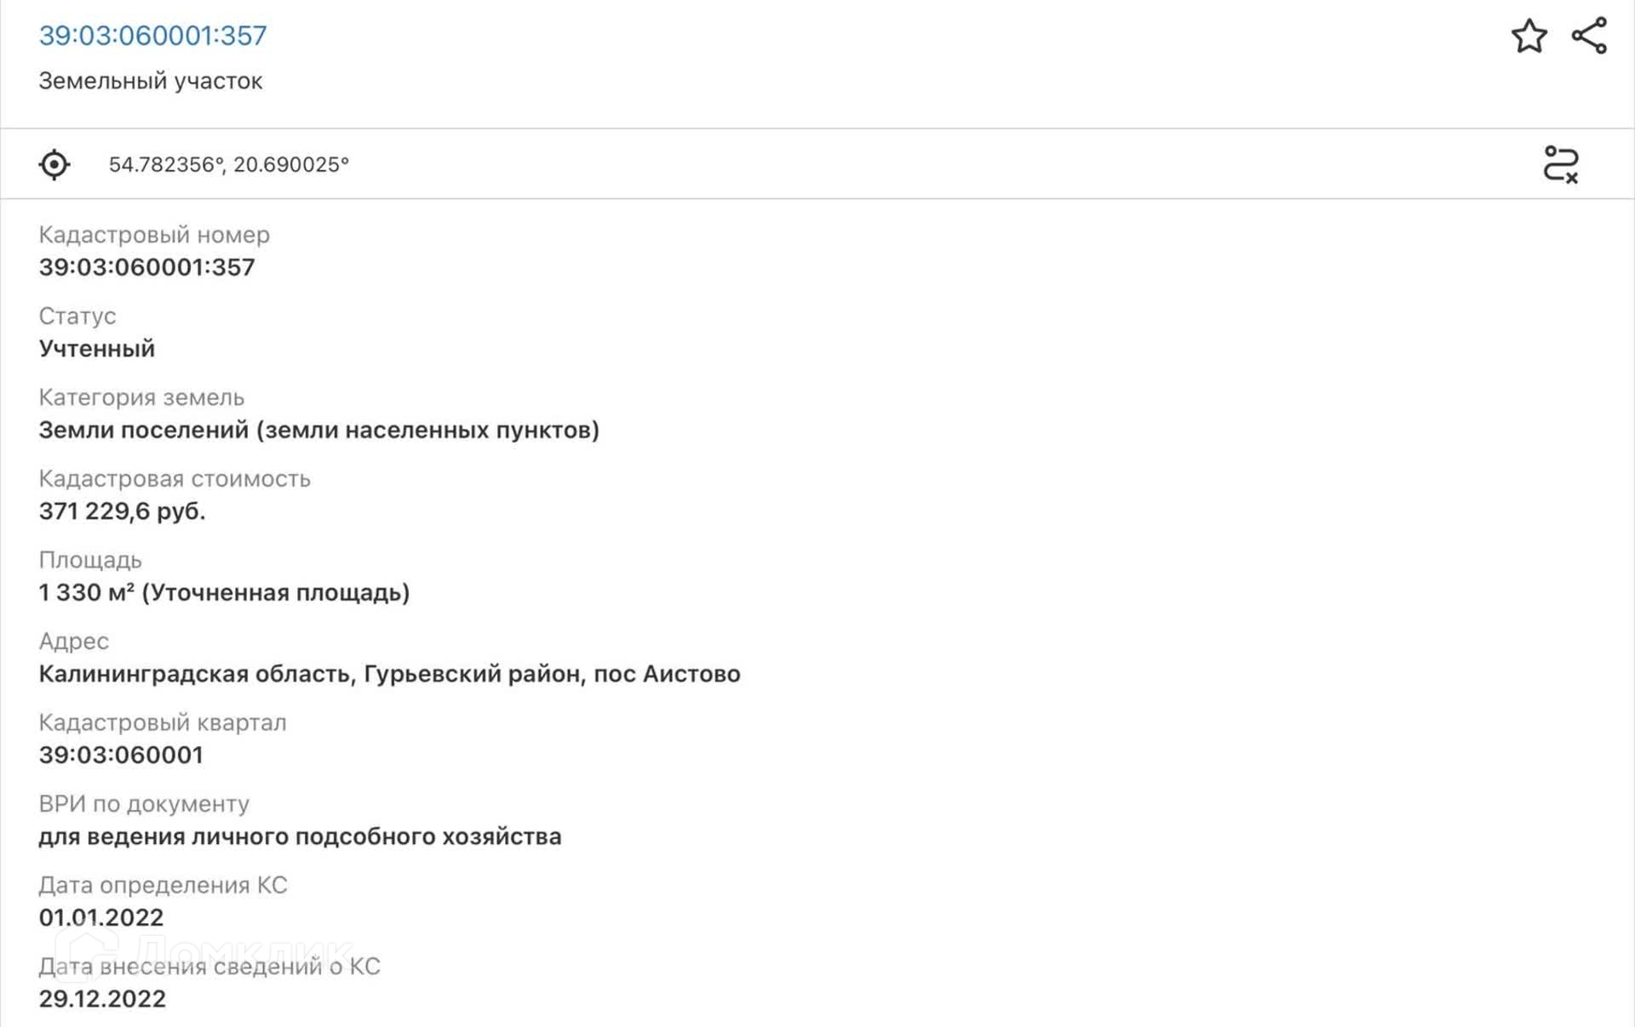
Task: Click the Кадастровая стоимость label
Action: tap(175, 479)
